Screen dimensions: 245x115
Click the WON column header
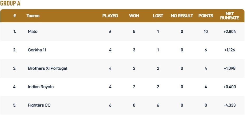coord(134,16)
